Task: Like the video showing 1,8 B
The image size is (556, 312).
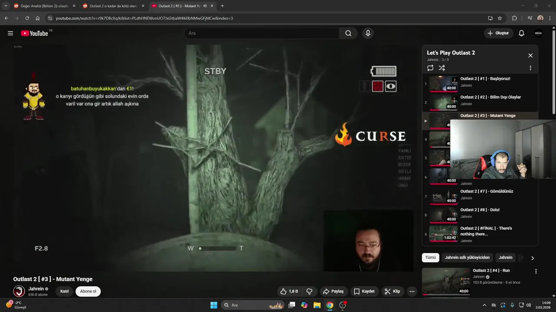Action: 288,291
